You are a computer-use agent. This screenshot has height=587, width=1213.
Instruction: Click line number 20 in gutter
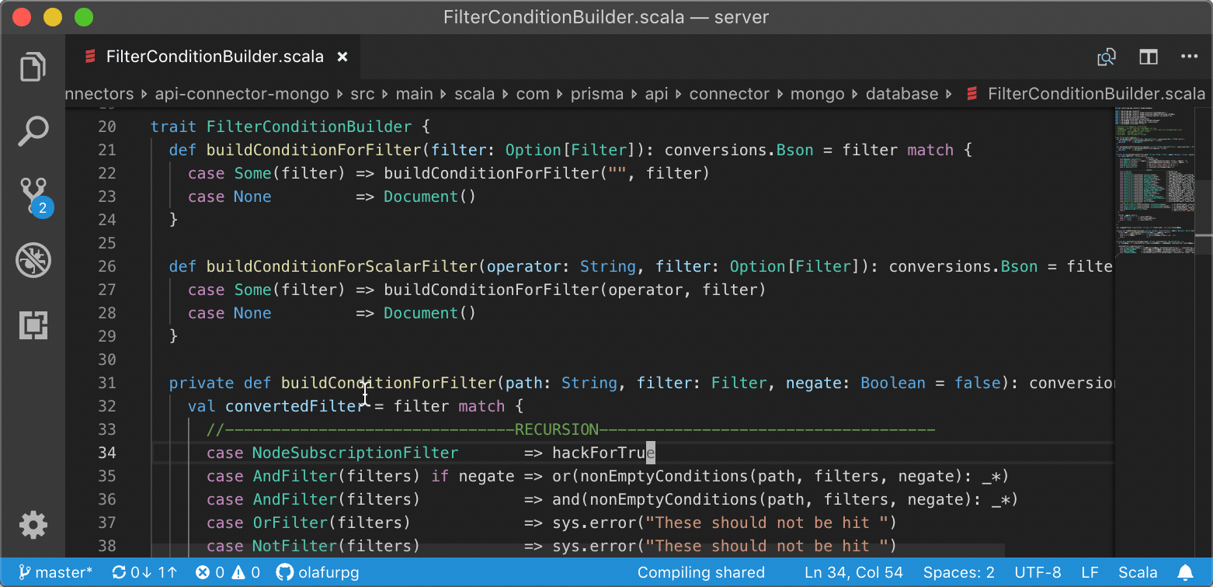click(x=106, y=127)
